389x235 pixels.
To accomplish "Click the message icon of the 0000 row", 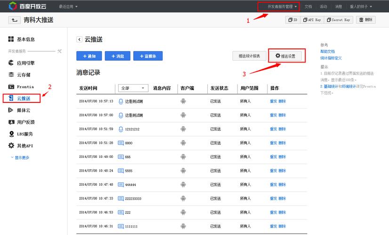I will click(121, 143).
